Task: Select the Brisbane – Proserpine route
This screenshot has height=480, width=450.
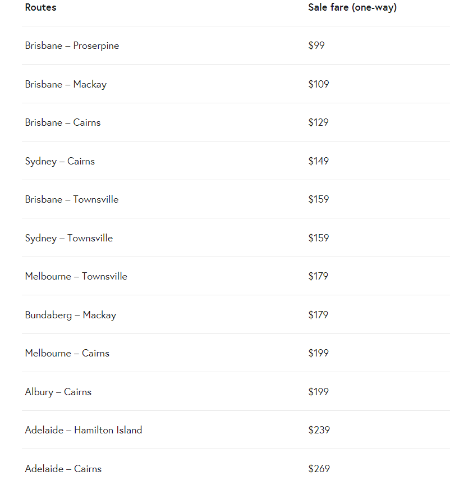Action: [72, 45]
